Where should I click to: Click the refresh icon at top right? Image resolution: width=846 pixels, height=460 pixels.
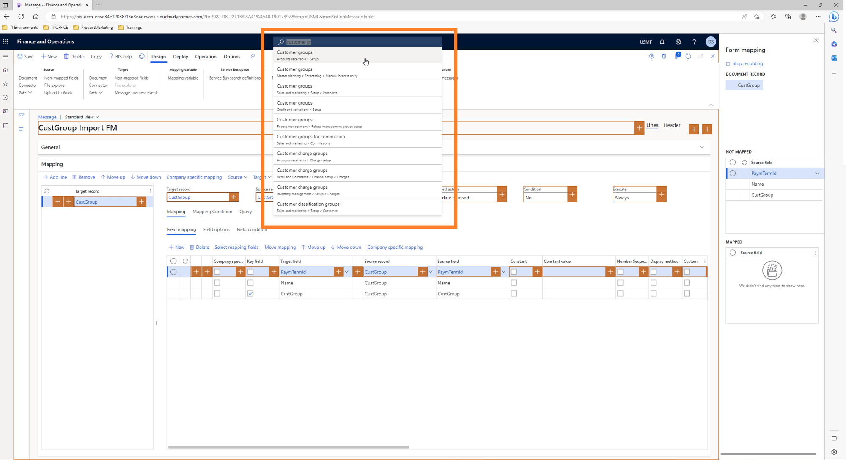pyautogui.click(x=688, y=56)
